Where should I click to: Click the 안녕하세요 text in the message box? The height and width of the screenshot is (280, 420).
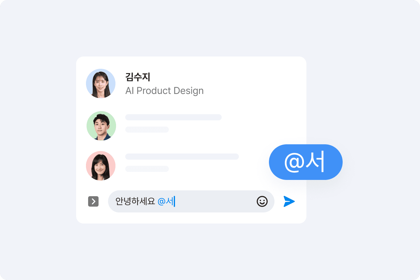coord(135,201)
